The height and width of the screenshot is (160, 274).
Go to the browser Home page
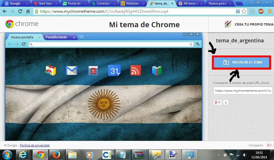pyautogui.click(x=28, y=11)
